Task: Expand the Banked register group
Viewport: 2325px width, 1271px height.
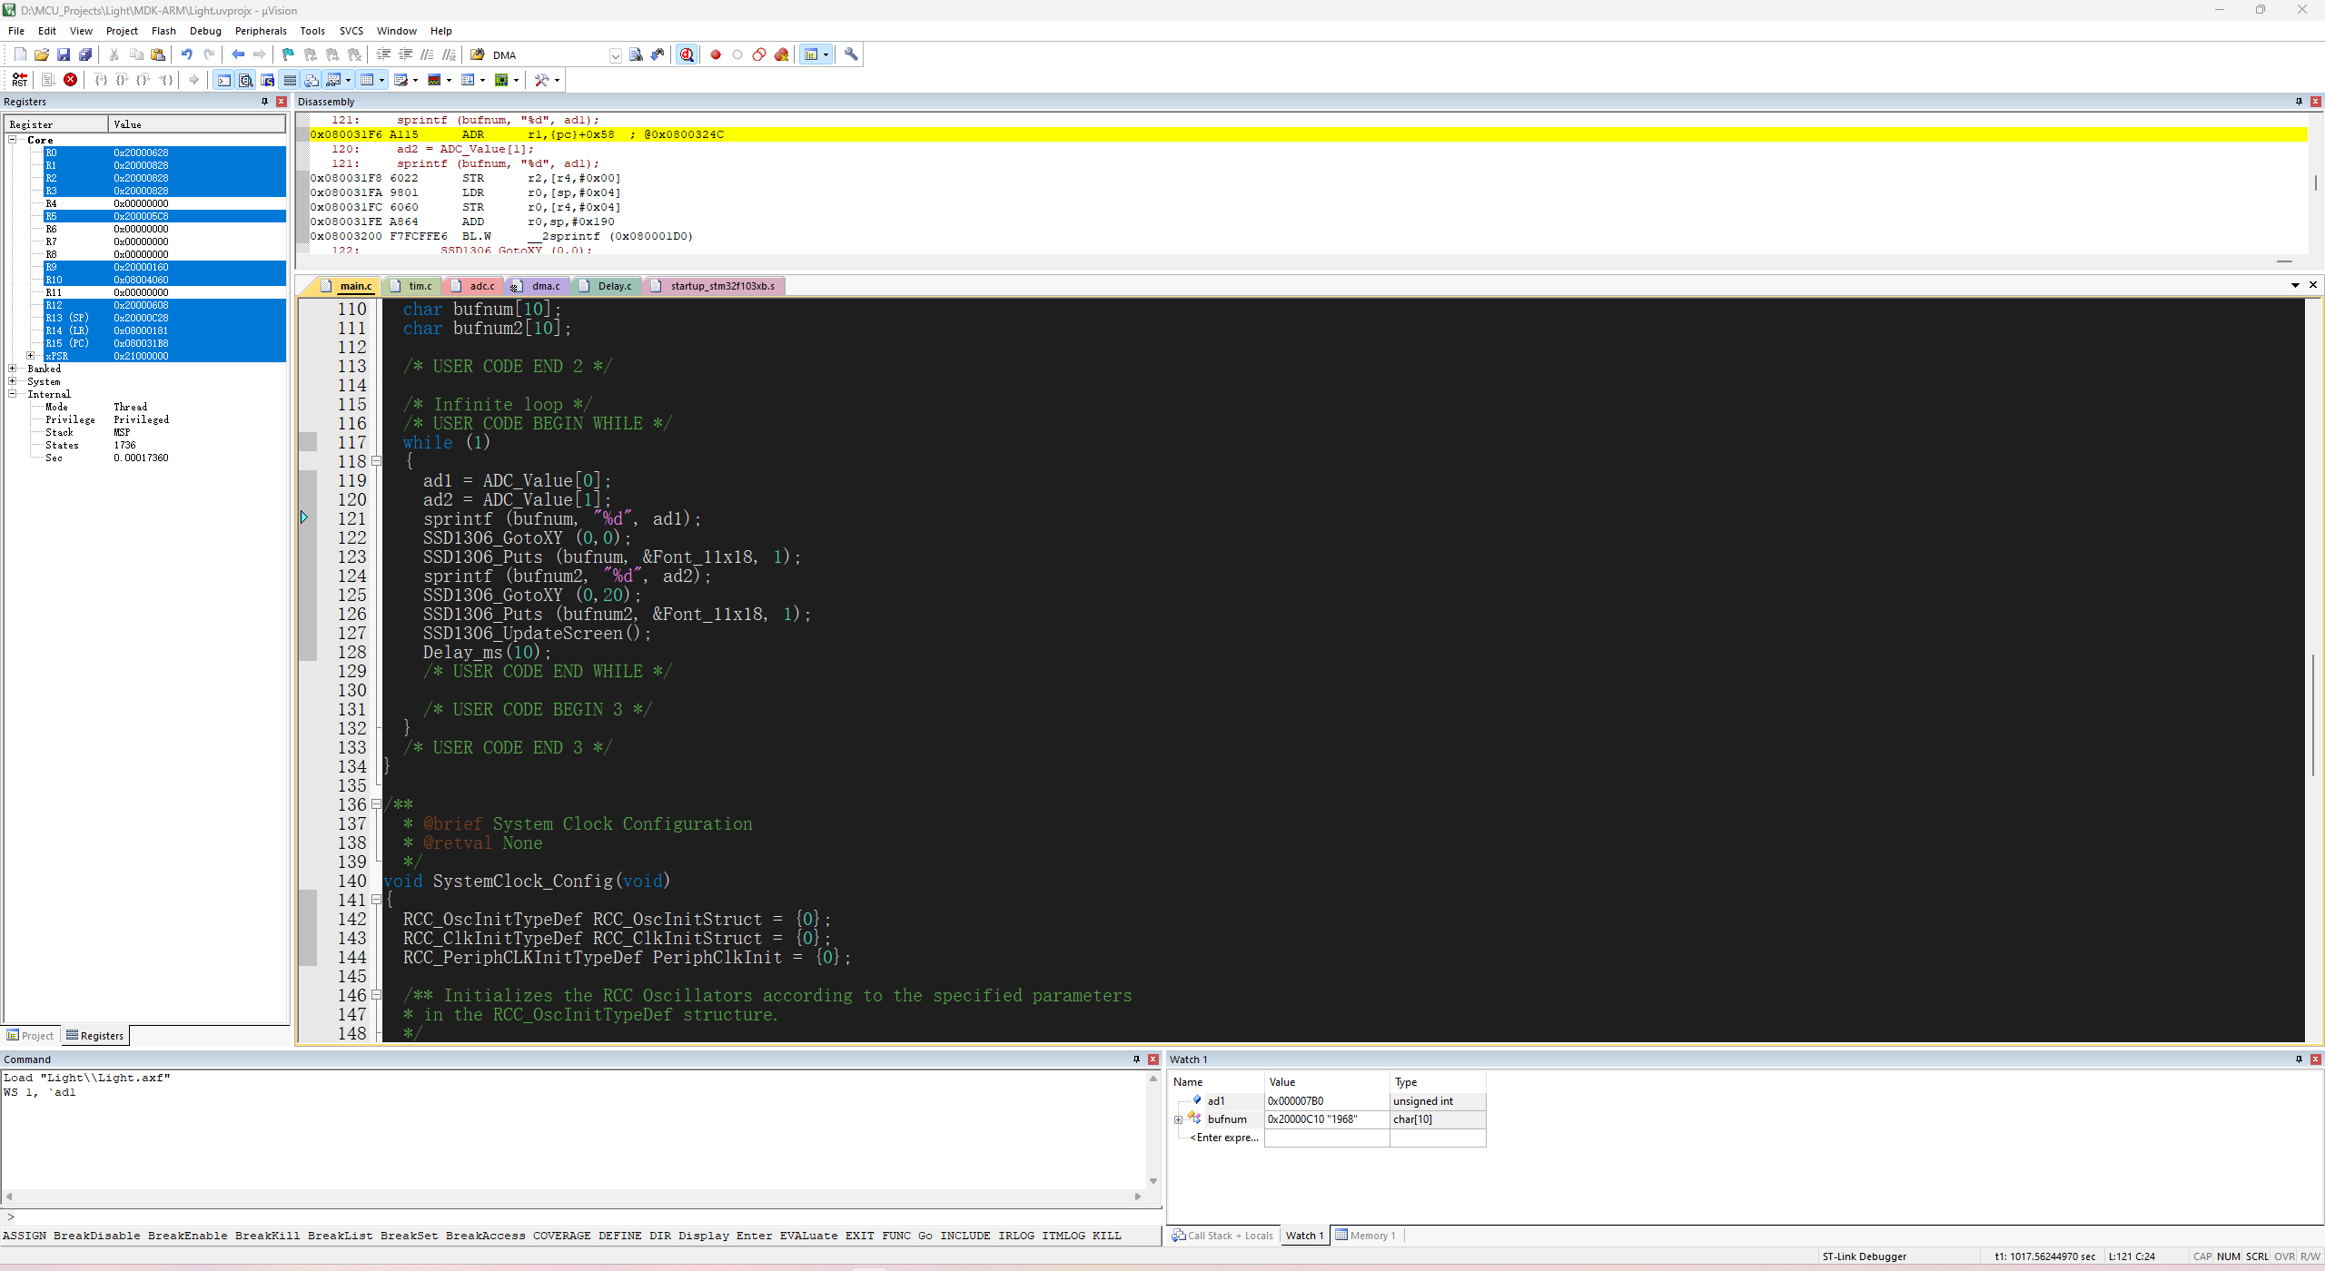Action: [x=13, y=369]
